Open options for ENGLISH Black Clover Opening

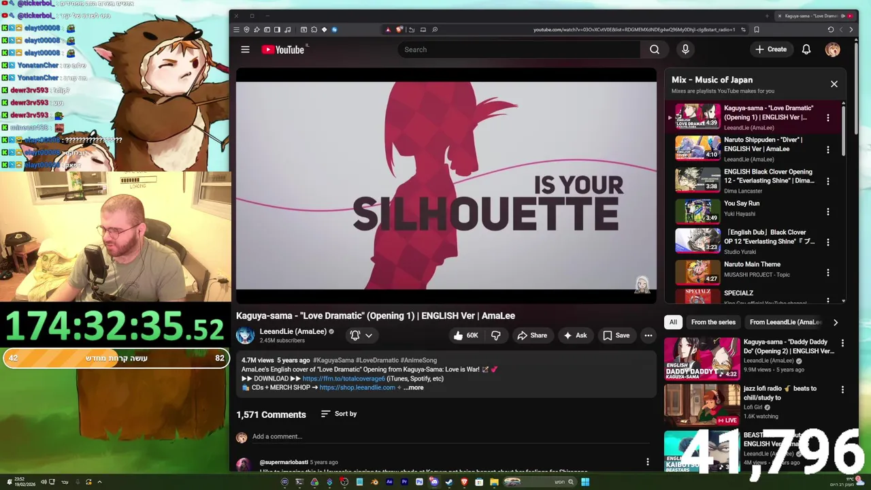pos(827,181)
